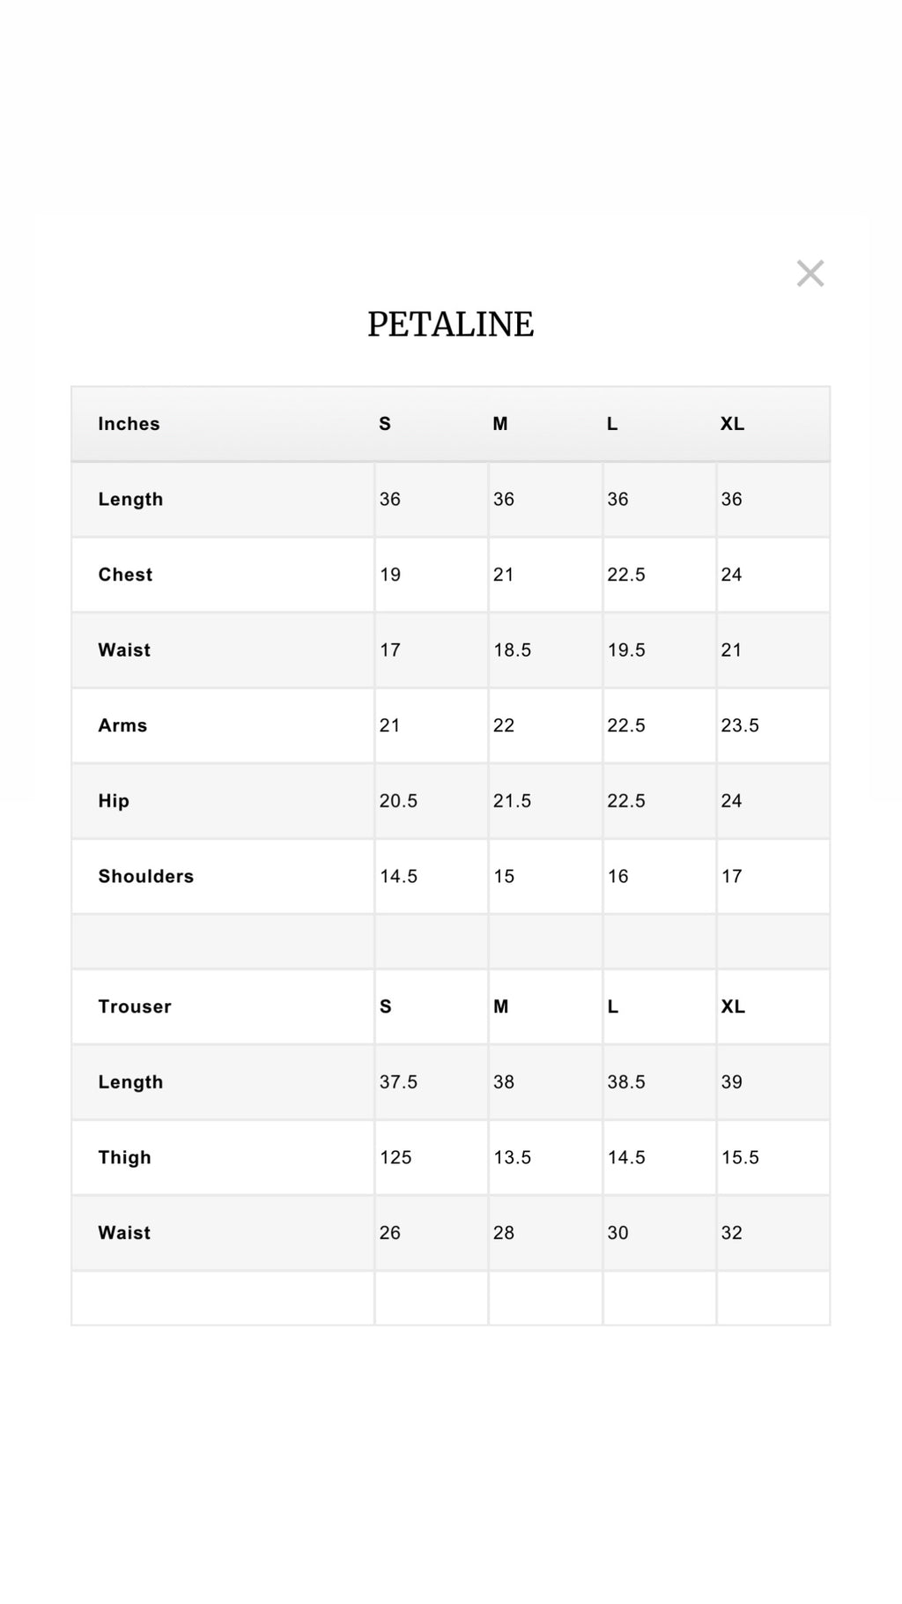
Task: Select the Trouser Length value 37.5
Action: point(398,1082)
